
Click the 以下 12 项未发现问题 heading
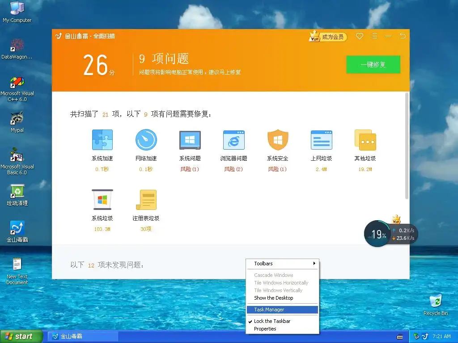(107, 265)
